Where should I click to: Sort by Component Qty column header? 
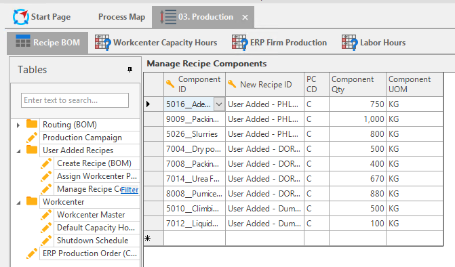click(x=357, y=84)
